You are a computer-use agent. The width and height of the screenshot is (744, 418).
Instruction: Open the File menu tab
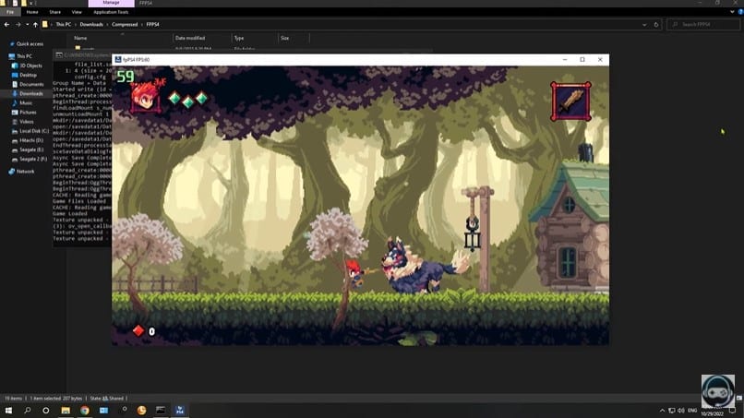point(10,12)
